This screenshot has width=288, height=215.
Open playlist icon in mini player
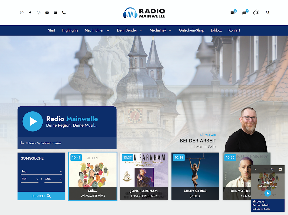coord(272,169)
